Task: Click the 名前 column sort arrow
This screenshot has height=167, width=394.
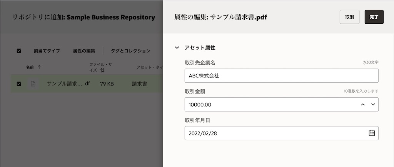Action: pyautogui.click(x=39, y=67)
